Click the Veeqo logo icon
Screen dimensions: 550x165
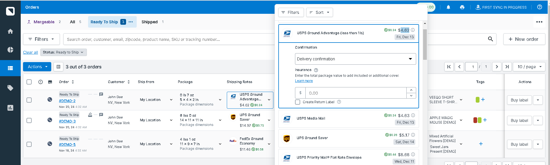(x=10, y=11)
